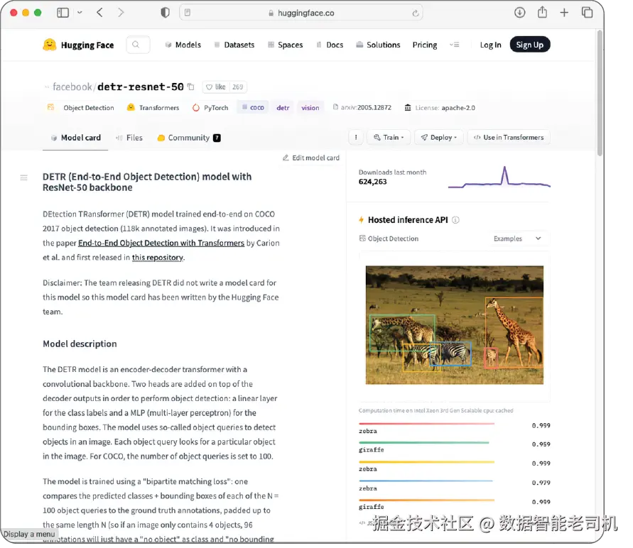Screen dimensions: 633x548
Task: Expand the Deploy dropdown
Action: 438,138
